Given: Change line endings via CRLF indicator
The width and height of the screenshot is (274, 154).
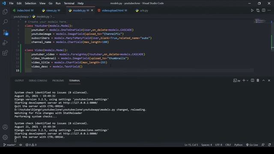Looking at the screenshot, I should click(228, 145).
